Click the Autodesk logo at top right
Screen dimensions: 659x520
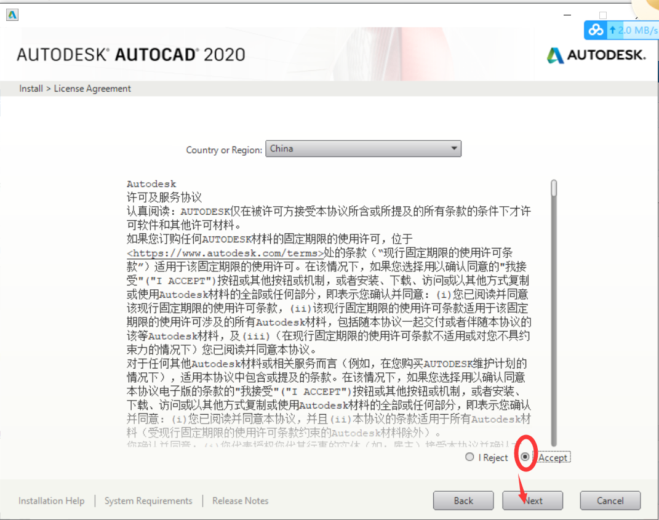coord(596,55)
